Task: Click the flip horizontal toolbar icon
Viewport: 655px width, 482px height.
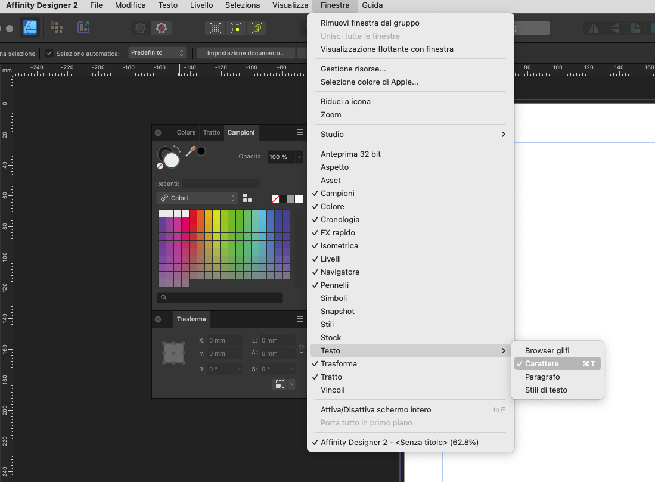Action: pos(594,28)
